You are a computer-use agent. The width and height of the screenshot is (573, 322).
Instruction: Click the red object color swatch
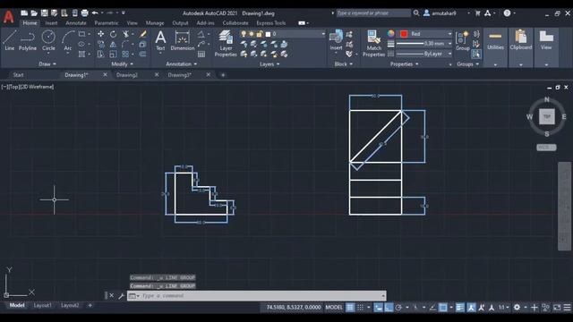[x=404, y=34]
